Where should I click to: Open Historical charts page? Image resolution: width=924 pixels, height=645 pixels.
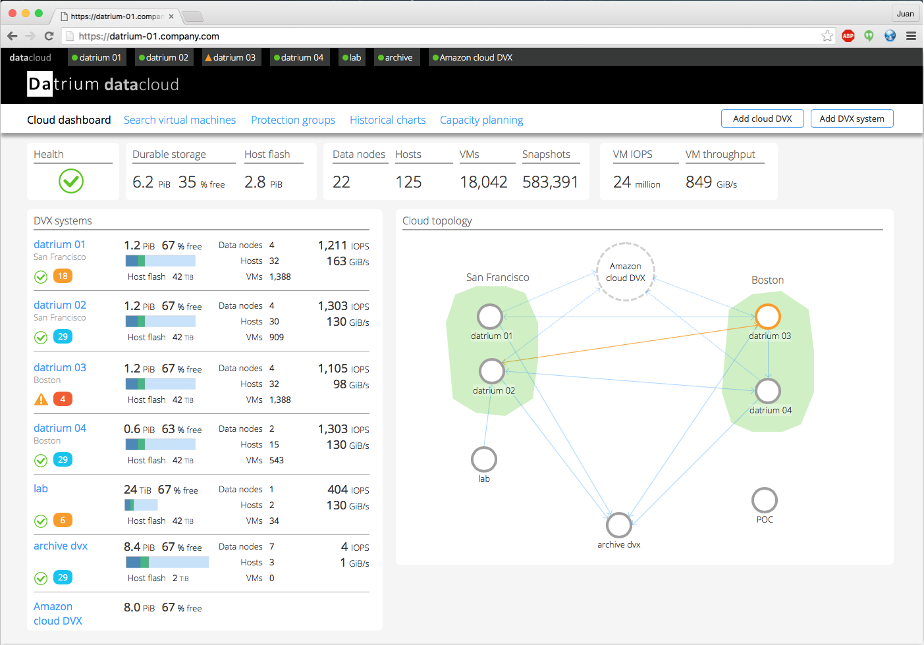tap(388, 120)
